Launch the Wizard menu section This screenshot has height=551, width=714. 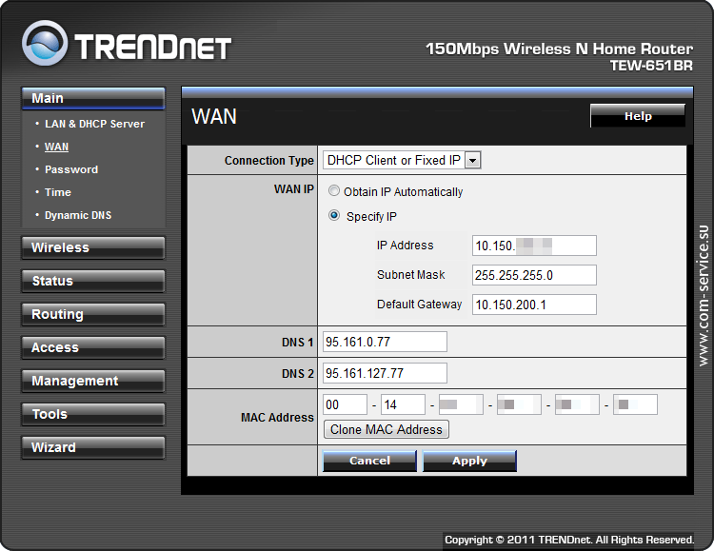pyautogui.click(x=93, y=447)
